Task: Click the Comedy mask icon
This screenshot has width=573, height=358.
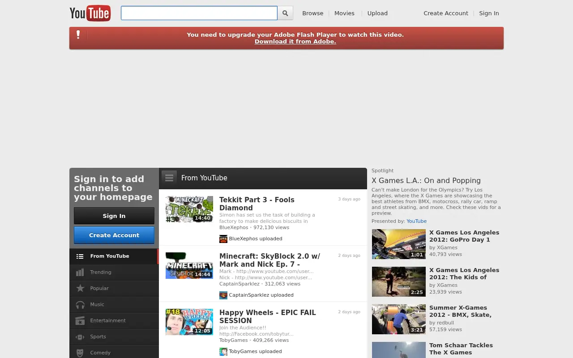Action: click(x=80, y=353)
